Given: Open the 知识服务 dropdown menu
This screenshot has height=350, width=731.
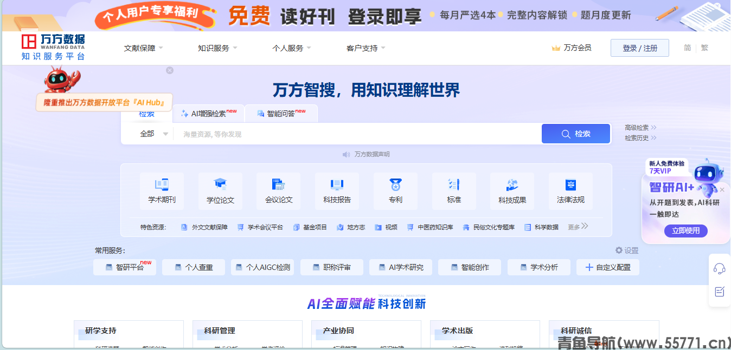Looking at the screenshot, I should tap(217, 48).
